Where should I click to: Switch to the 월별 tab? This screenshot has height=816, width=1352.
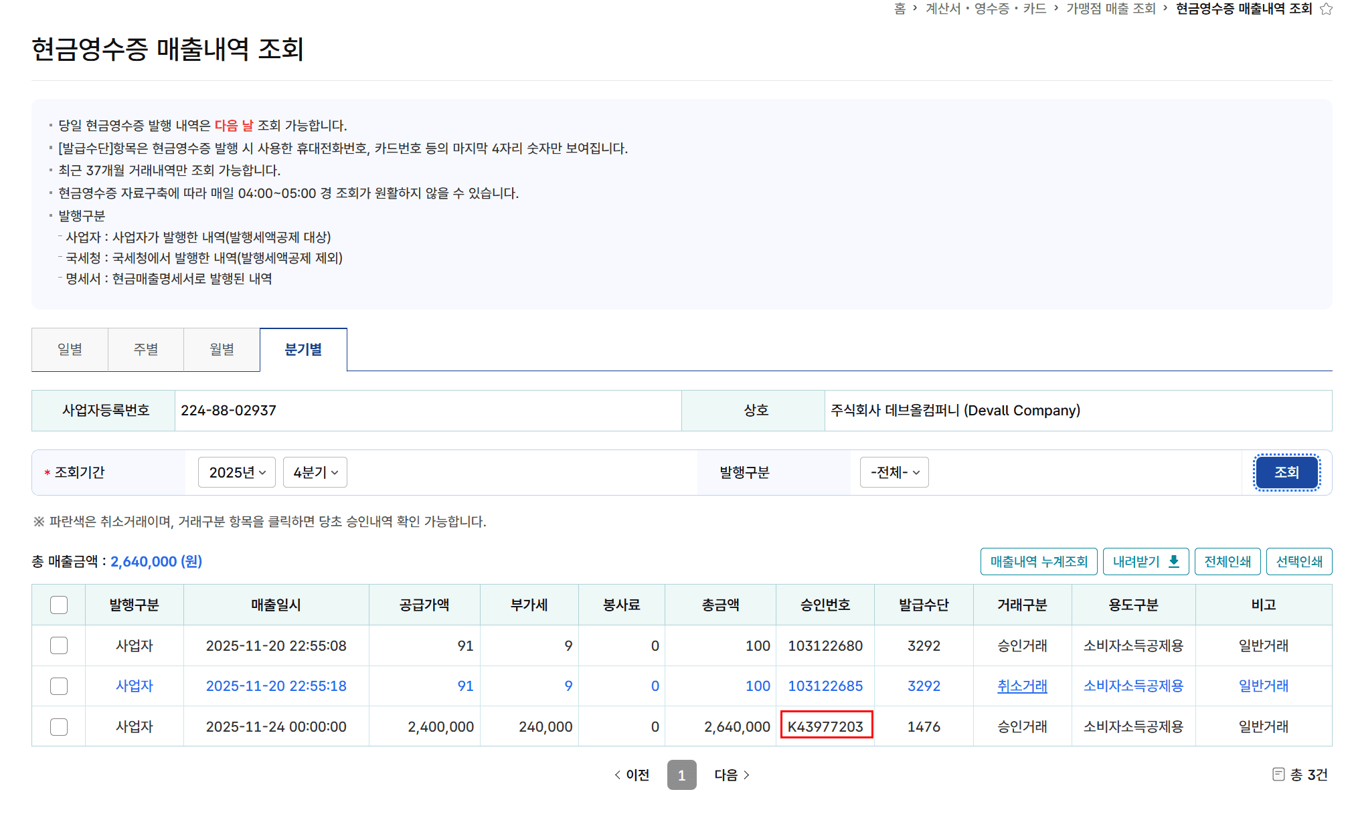(222, 349)
